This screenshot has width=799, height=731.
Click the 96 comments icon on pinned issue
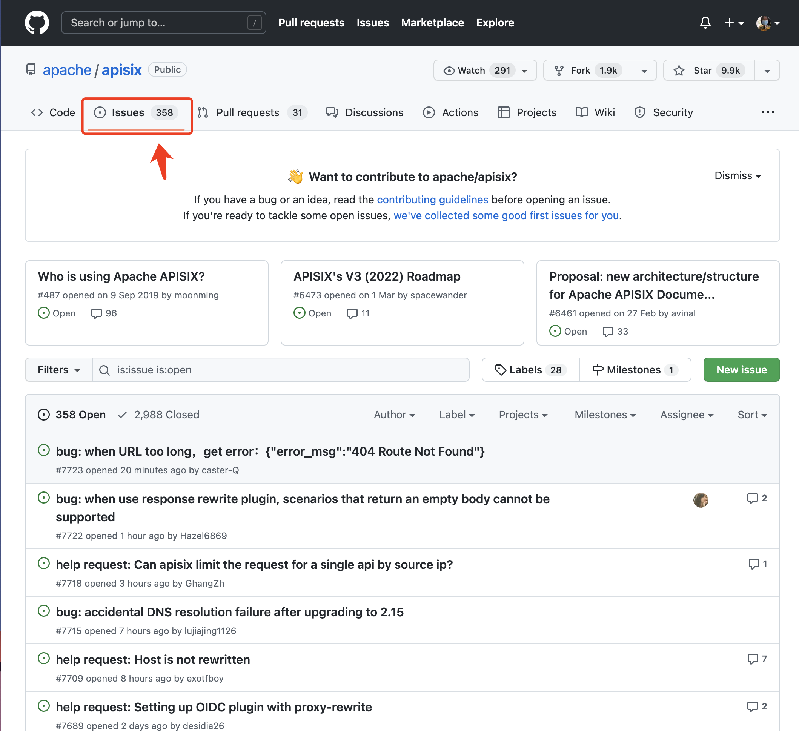point(104,313)
